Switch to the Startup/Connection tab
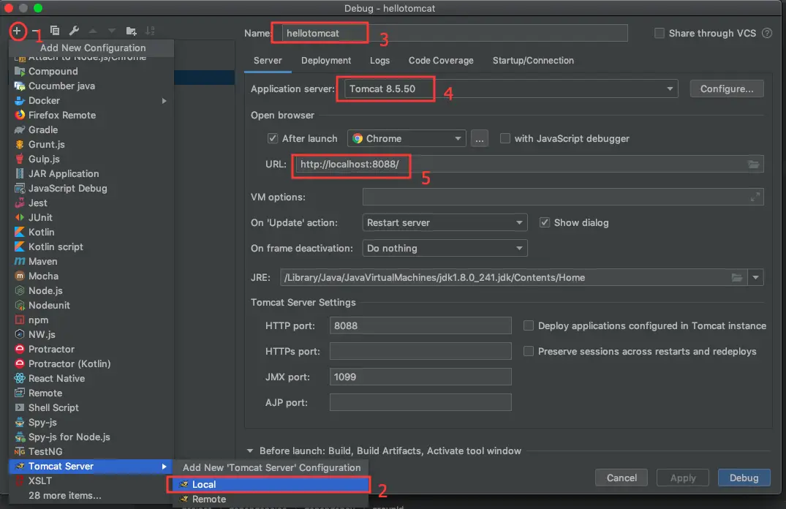 click(533, 61)
